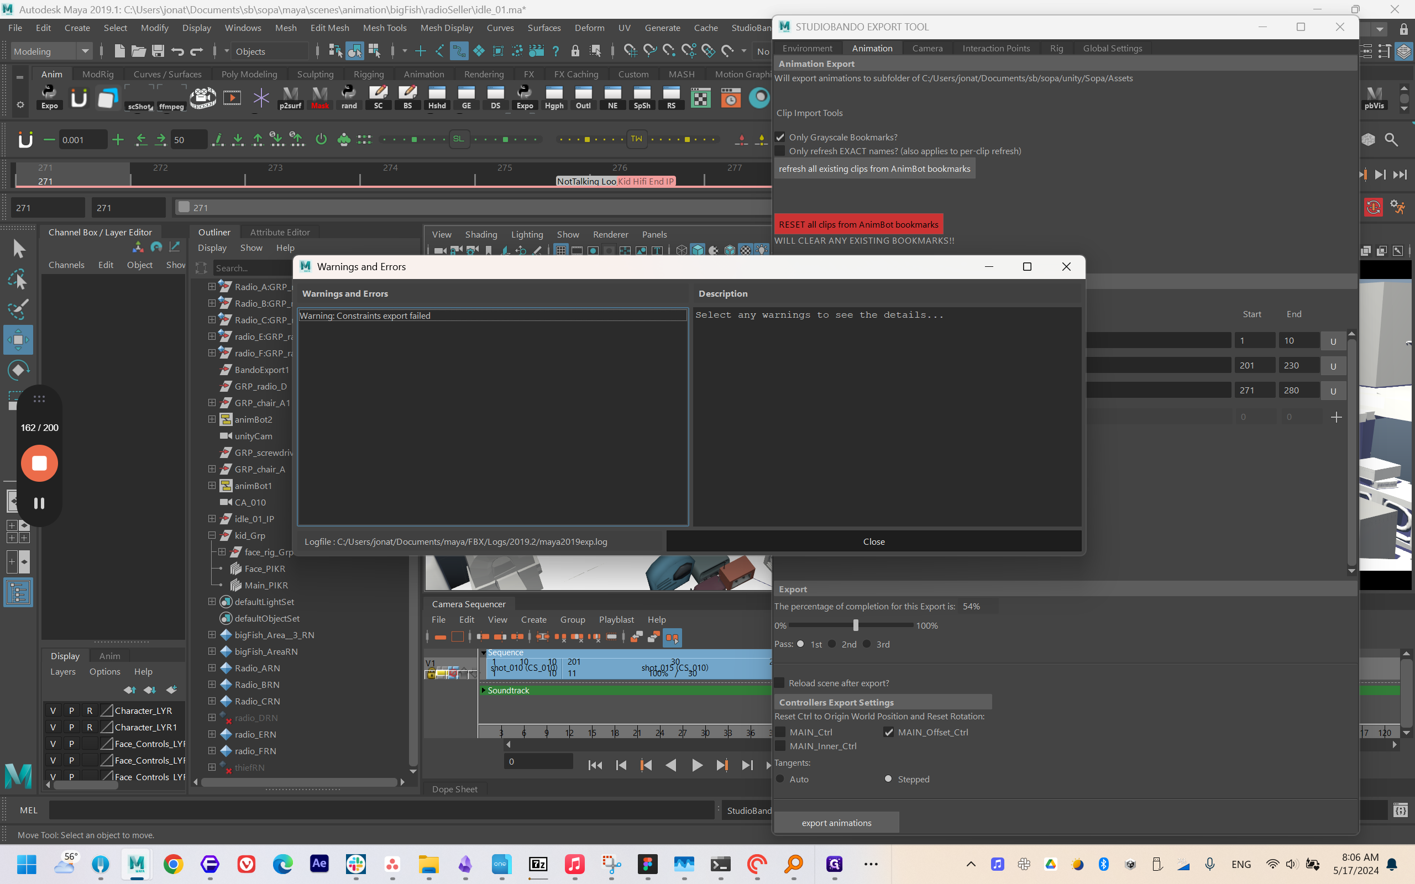Image resolution: width=1415 pixels, height=884 pixels.
Task: Expand the bigFish_AreaRN reference node
Action: (x=212, y=651)
